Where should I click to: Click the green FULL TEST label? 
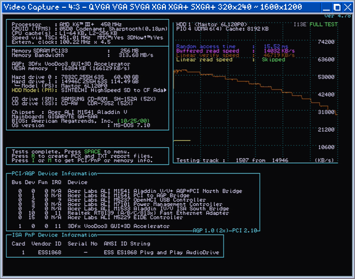[x=324, y=24]
